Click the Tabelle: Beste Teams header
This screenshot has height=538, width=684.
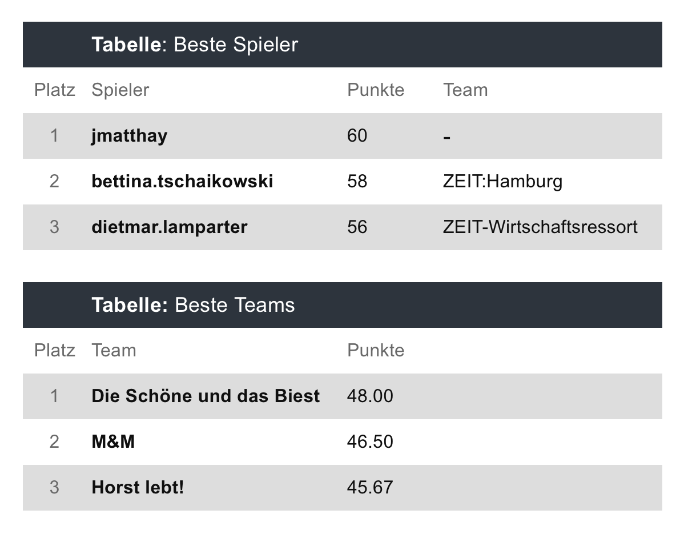tap(193, 305)
